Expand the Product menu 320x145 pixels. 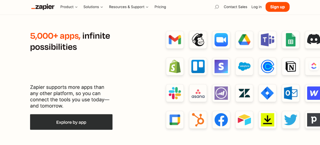coord(69,7)
